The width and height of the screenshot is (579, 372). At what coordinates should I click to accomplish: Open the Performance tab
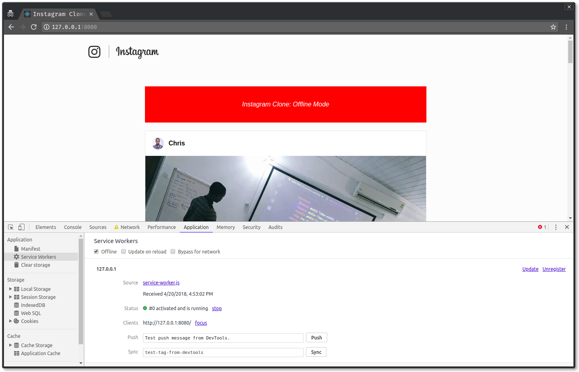click(x=162, y=227)
